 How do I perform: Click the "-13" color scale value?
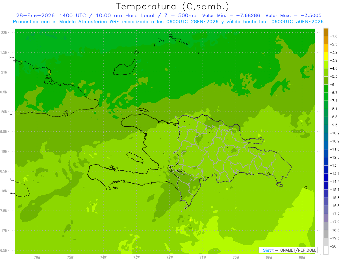click(333, 165)
